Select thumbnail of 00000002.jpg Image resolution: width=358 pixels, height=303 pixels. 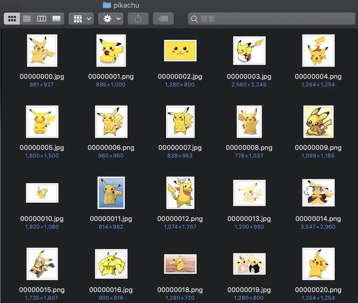tap(180, 51)
